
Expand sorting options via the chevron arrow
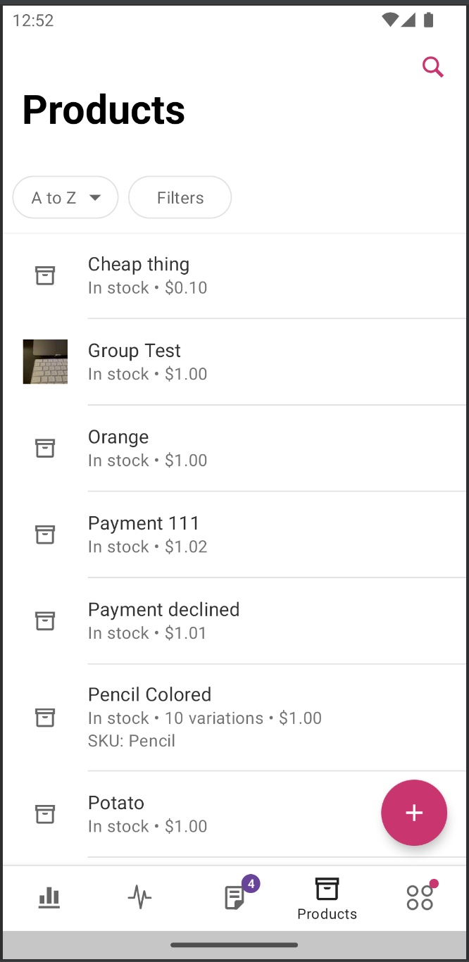point(95,198)
